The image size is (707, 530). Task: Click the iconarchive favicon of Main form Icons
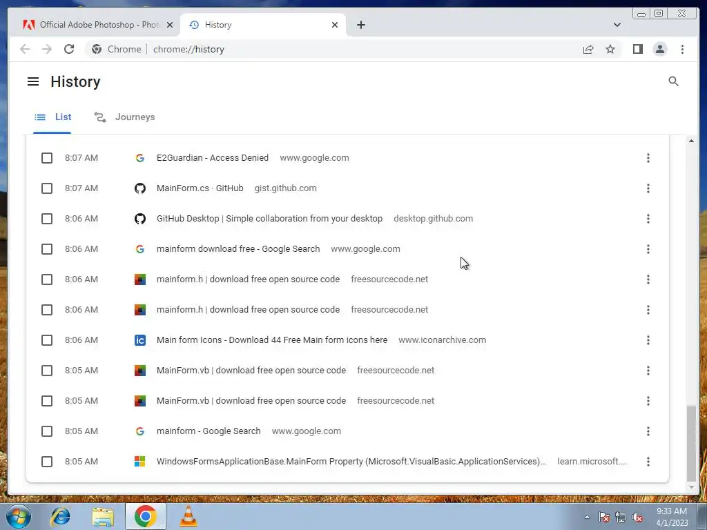[x=139, y=340]
